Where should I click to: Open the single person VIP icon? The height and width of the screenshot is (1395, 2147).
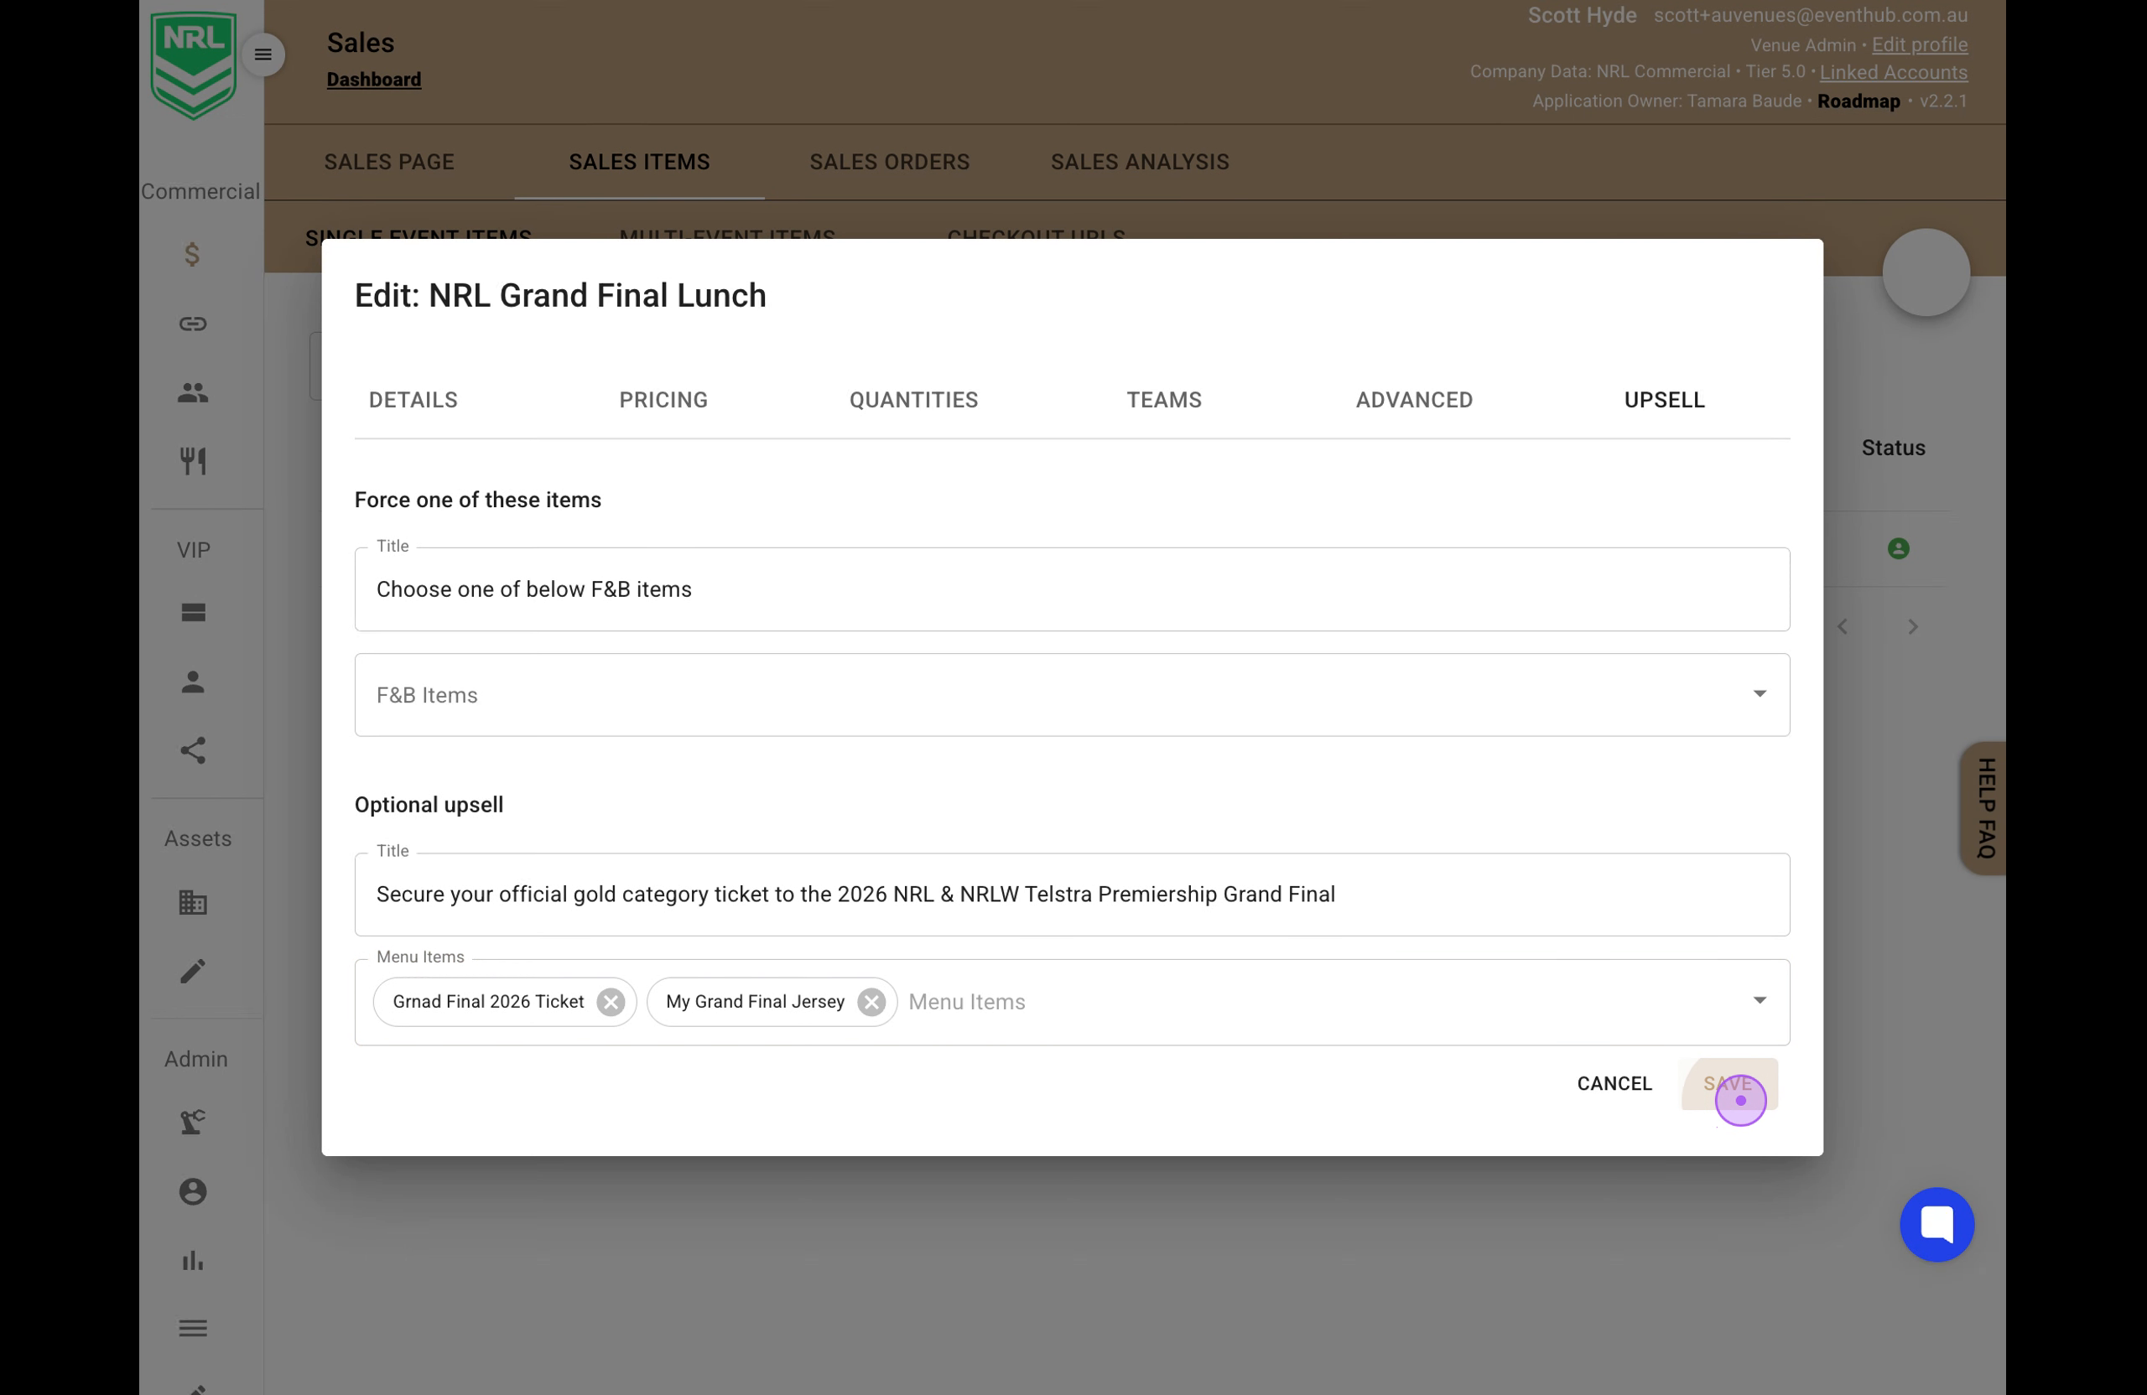click(x=193, y=682)
